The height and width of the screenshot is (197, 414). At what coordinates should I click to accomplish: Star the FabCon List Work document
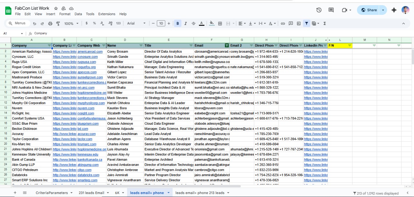pyautogui.click(x=56, y=8)
